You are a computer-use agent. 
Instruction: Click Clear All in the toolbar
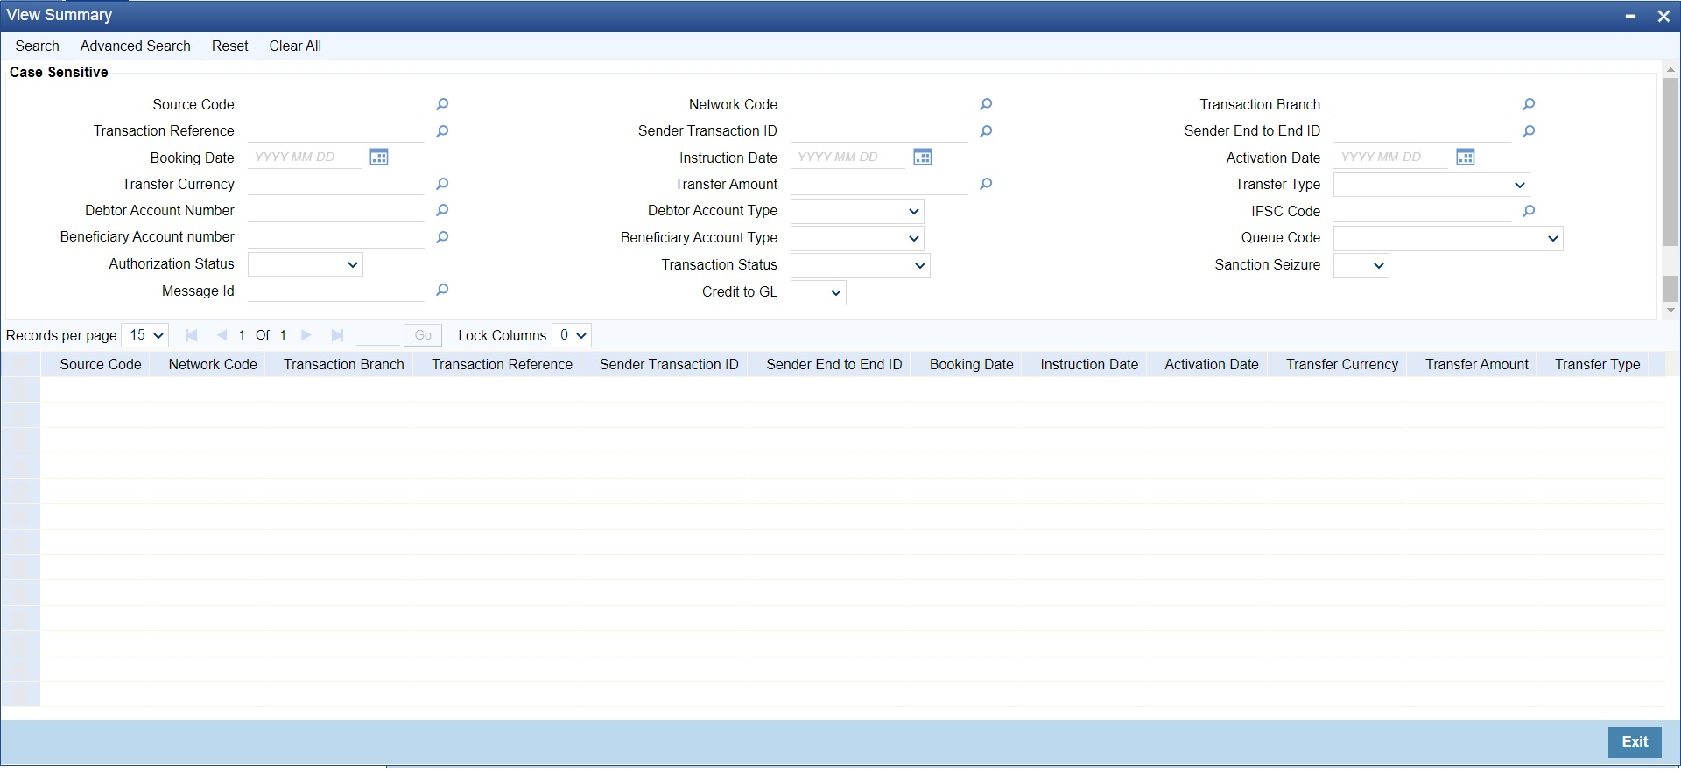pos(295,46)
